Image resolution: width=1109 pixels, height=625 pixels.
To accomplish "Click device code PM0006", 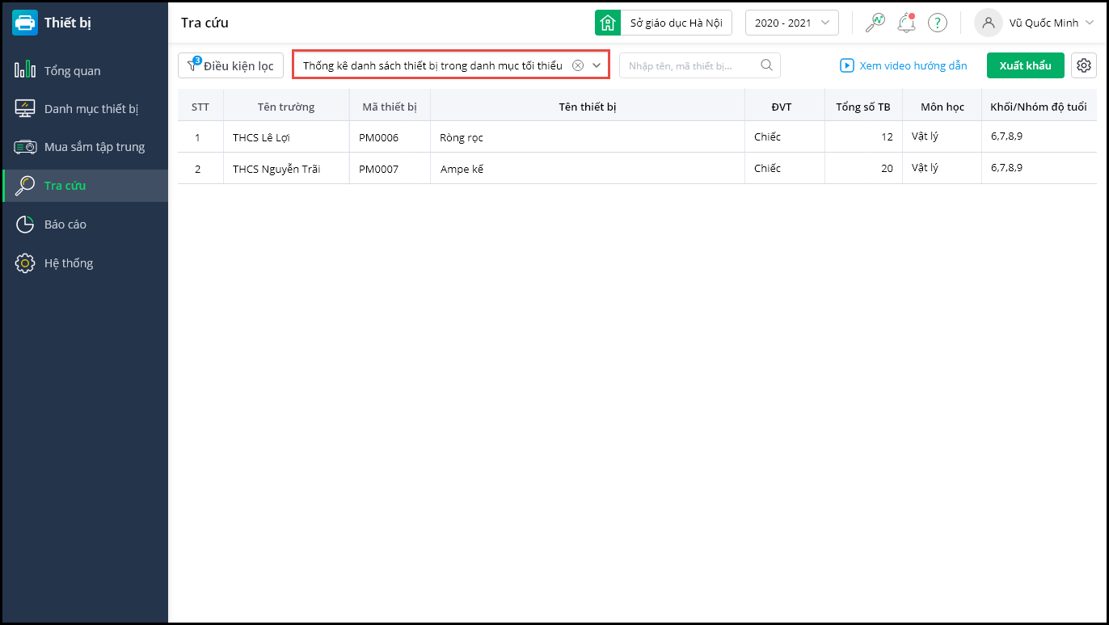I will [379, 137].
